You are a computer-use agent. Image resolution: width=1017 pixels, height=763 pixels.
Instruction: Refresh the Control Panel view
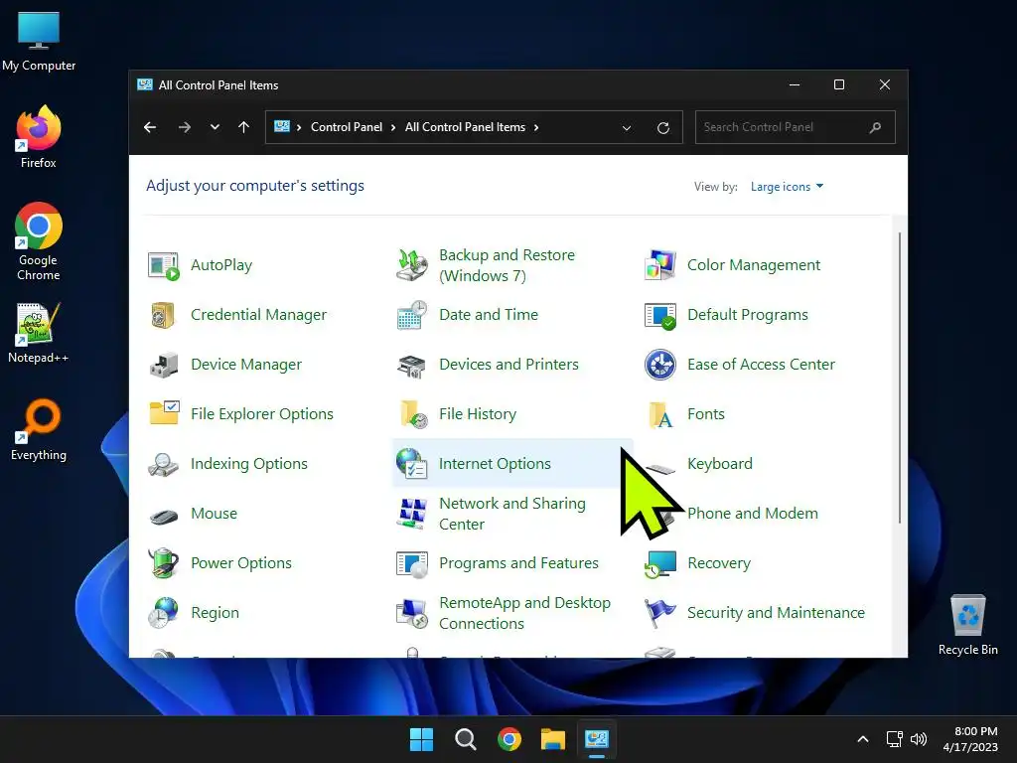pyautogui.click(x=662, y=128)
